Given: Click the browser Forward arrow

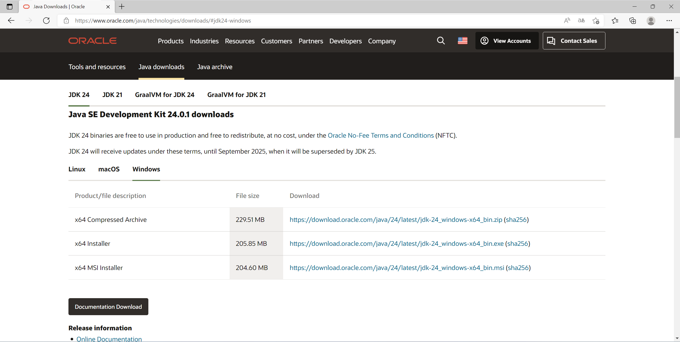Looking at the screenshot, I should 29,20.
